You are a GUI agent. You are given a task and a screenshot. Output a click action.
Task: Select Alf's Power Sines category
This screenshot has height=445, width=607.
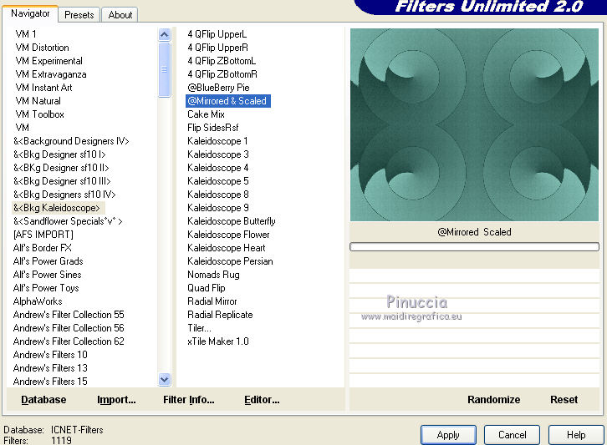click(x=47, y=275)
